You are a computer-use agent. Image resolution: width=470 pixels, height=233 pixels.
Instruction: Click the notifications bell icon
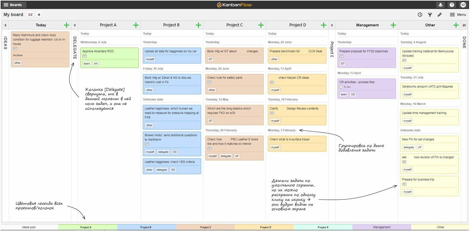point(440,5)
